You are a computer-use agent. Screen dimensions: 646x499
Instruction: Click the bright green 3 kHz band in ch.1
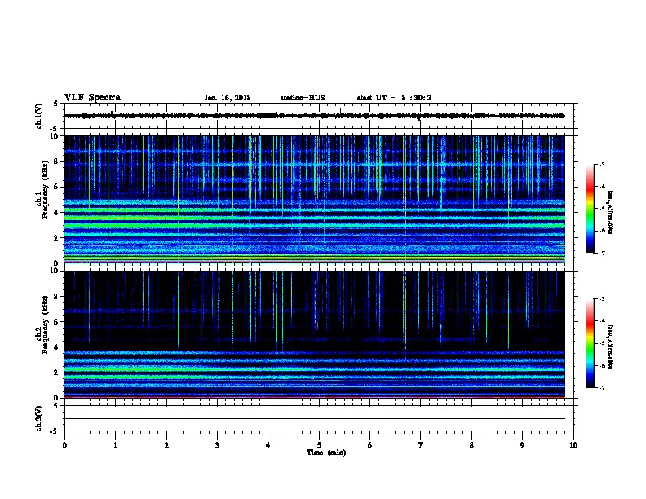(x=314, y=226)
